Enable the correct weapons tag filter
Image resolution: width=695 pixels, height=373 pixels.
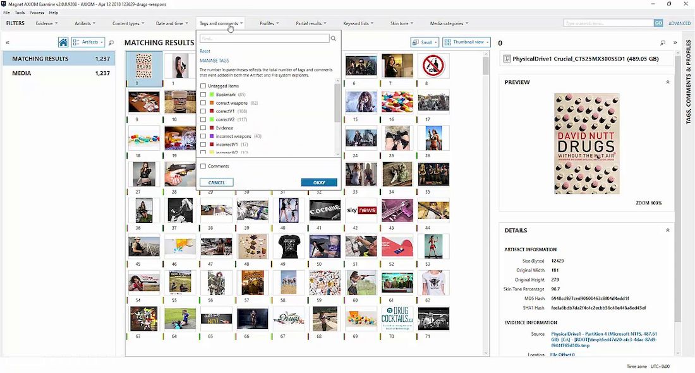(203, 103)
